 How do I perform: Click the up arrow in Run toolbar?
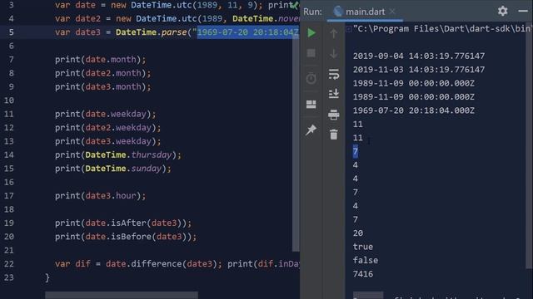pos(333,33)
